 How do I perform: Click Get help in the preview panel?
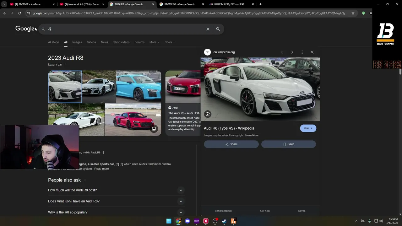[265, 211]
